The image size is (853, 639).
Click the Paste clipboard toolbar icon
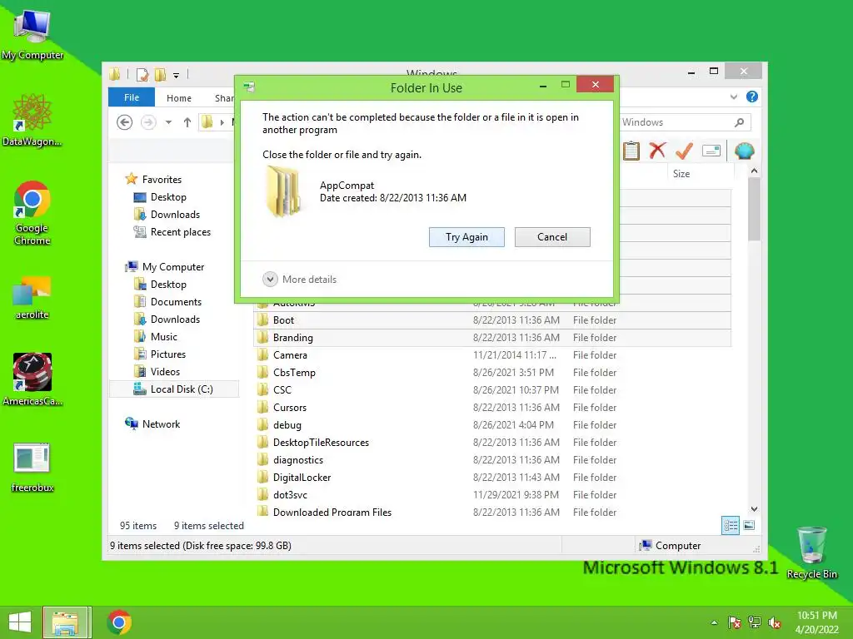631,151
